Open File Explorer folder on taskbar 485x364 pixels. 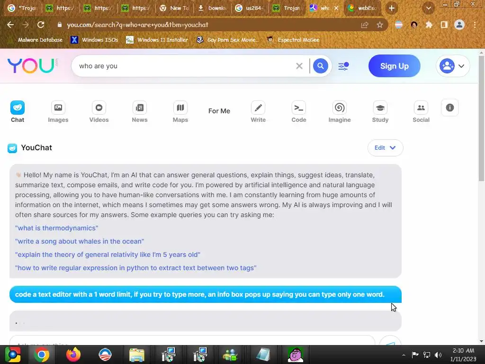point(137,355)
